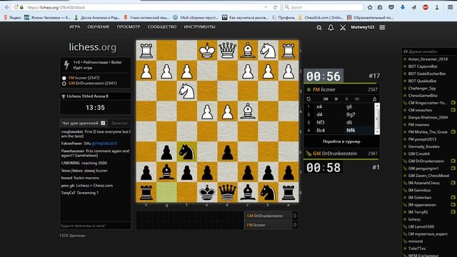Open BOT GodelEscherBot in friends list
This screenshot has height=257, width=457.
(x=427, y=74)
